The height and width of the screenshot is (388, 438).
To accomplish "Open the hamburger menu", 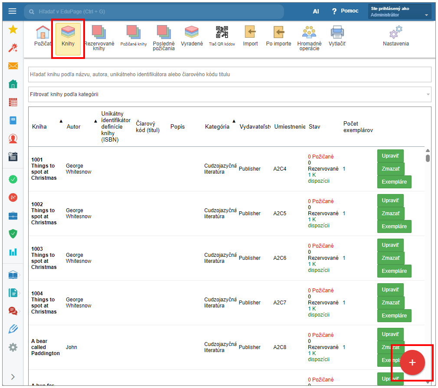I will (x=12, y=11).
